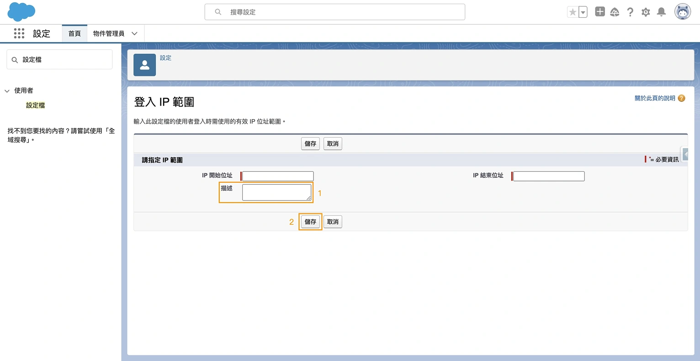Open the 物件管理員 tab dropdown chevron
Viewport: 700px width, 361px height.
(x=134, y=33)
